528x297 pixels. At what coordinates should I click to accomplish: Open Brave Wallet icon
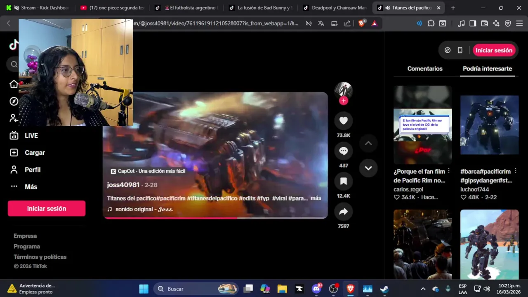[485, 24]
